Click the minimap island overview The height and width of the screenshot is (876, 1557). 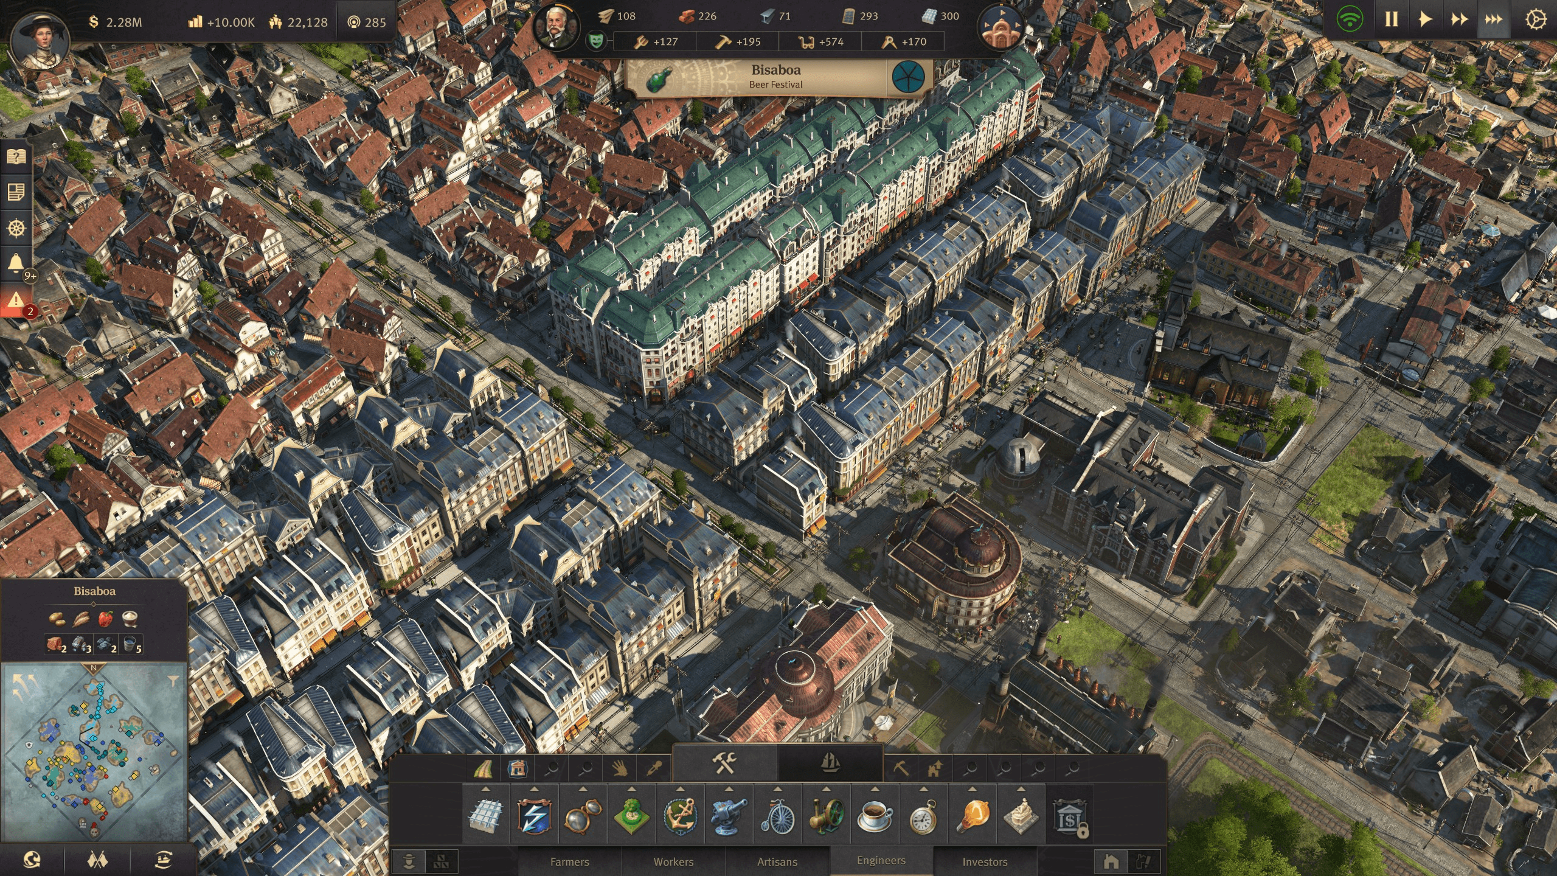(93, 752)
